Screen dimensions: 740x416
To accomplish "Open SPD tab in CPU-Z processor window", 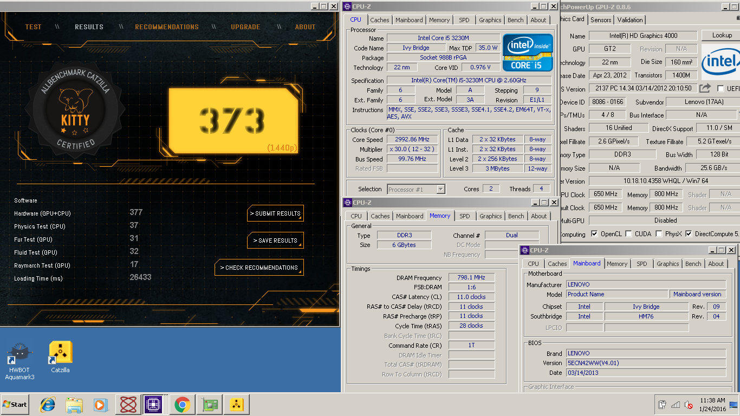I will [464, 20].
